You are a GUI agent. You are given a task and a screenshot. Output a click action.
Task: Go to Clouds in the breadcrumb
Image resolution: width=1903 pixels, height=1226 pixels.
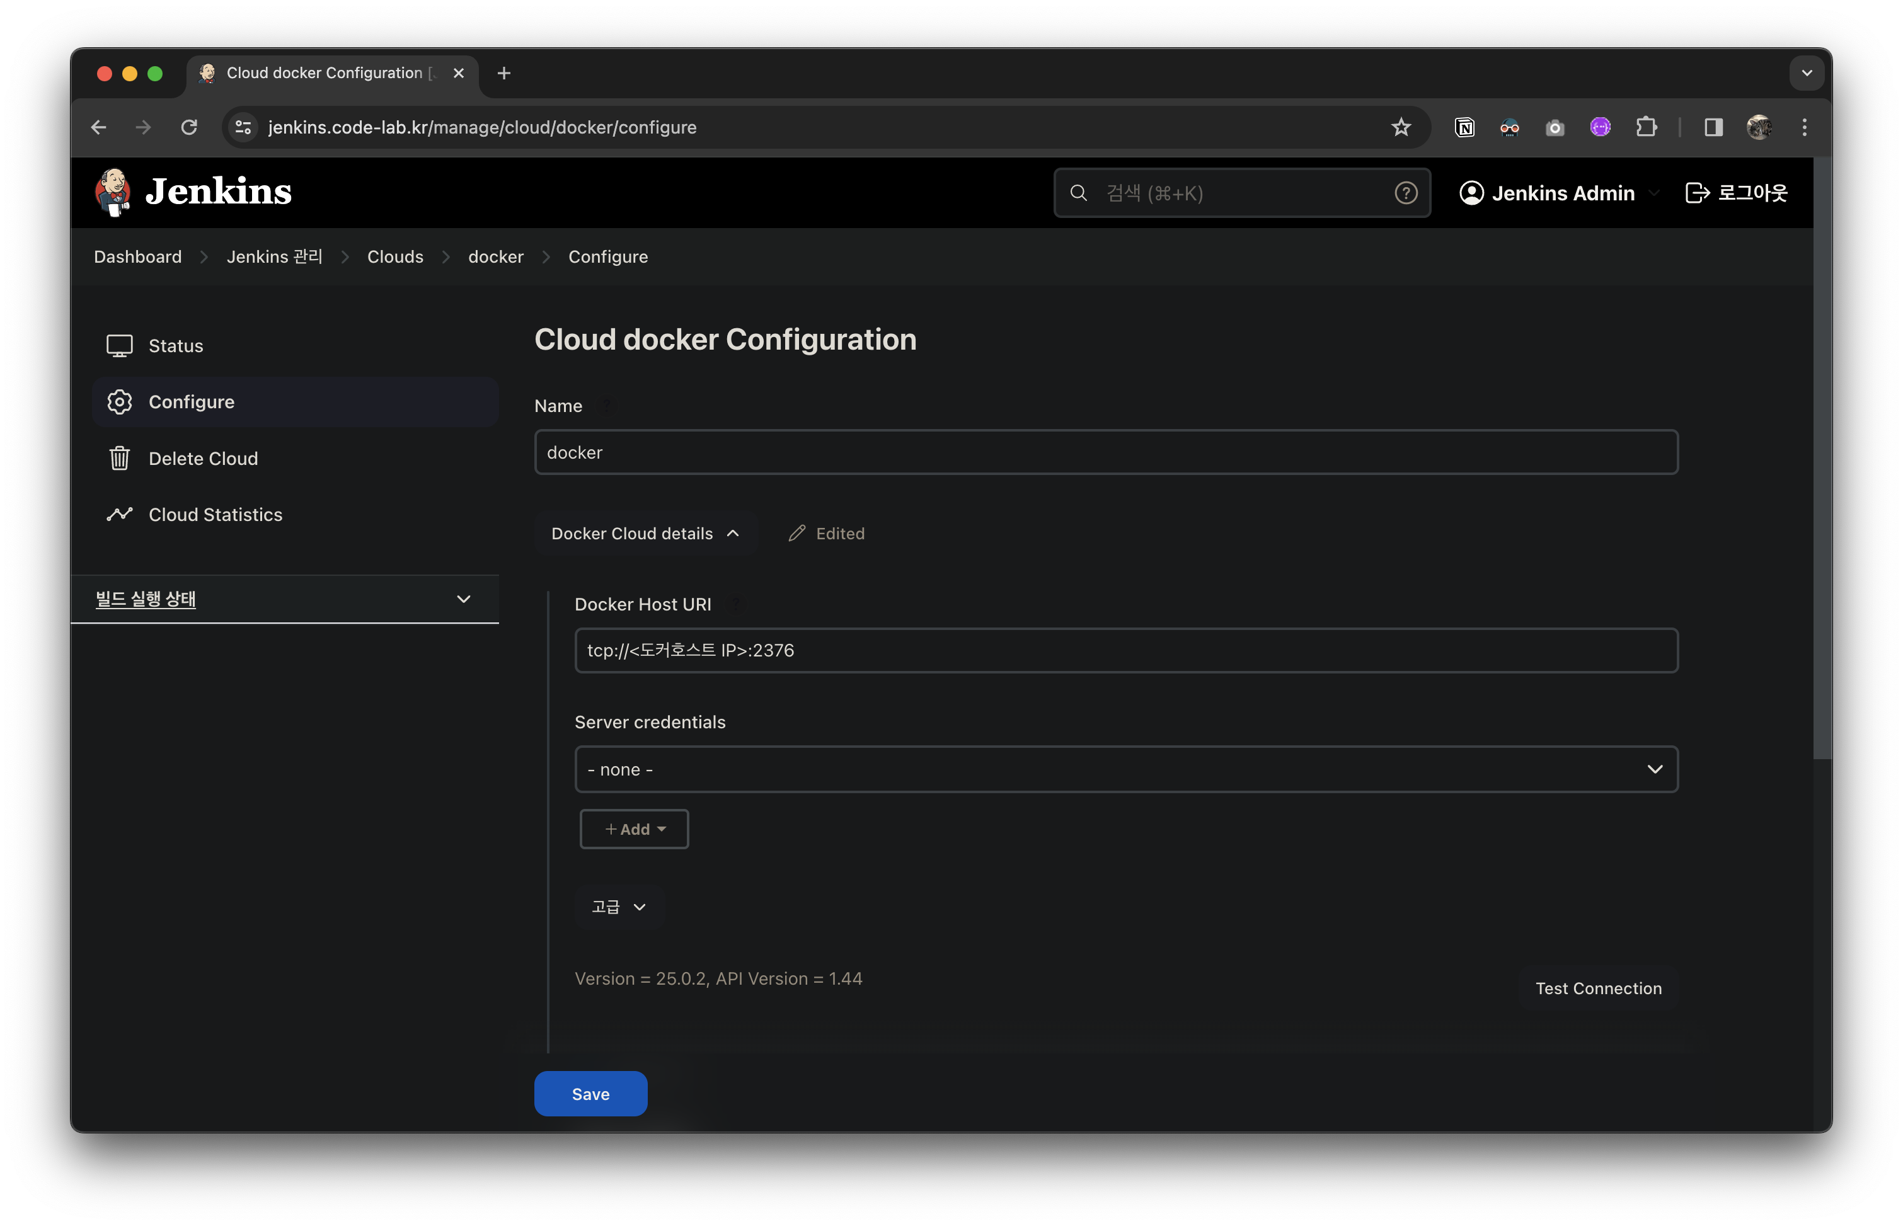(x=395, y=256)
